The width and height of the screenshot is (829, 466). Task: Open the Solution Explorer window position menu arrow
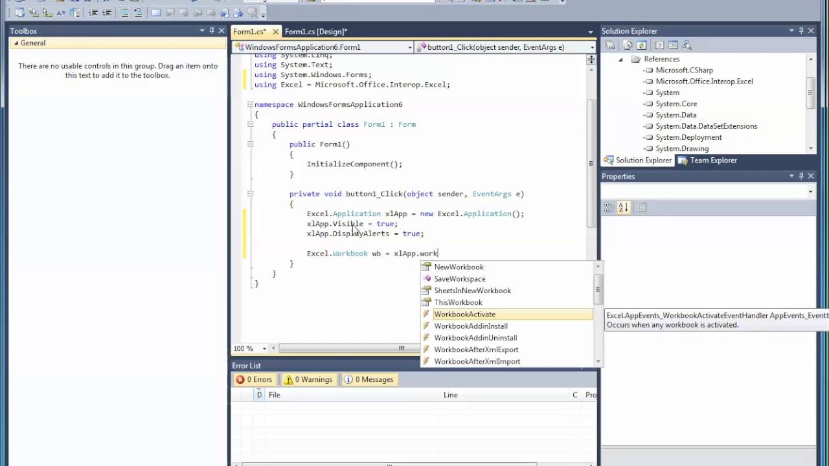tap(791, 31)
